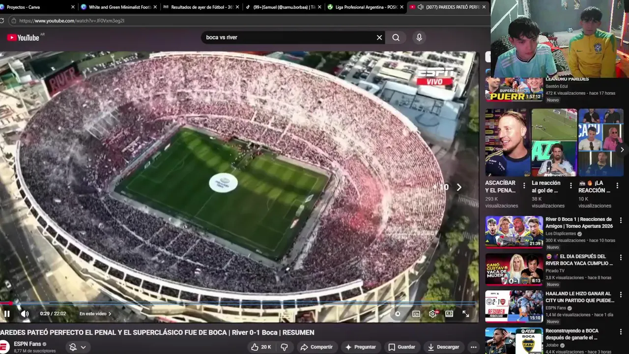This screenshot has height=354, width=629.
Task: Open 'HAALAND LE HIZO GANAR AL CITY' video
Action: (580, 297)
